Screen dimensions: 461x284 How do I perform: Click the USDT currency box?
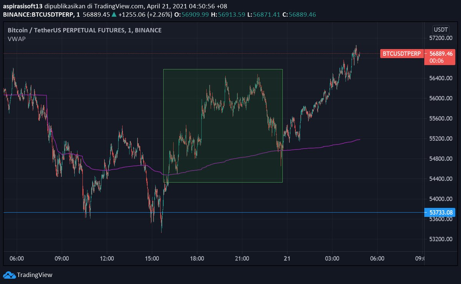(440, 30)
